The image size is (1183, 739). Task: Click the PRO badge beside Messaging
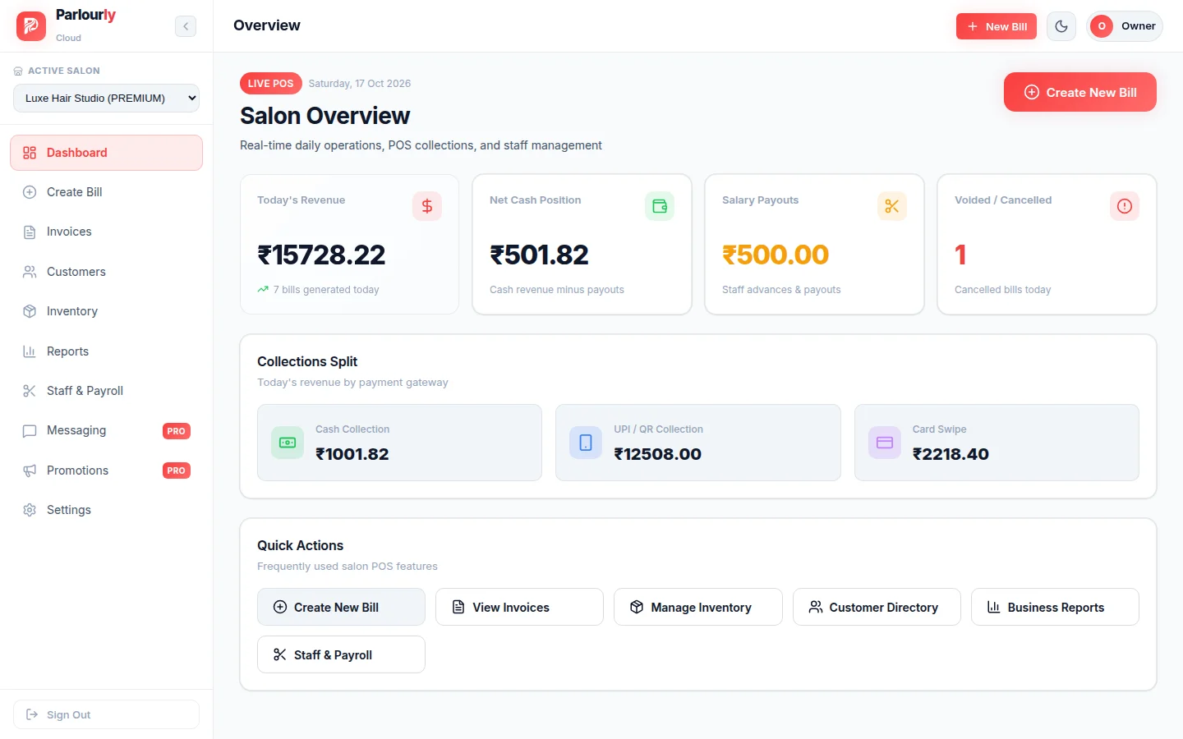click(177, 431)
